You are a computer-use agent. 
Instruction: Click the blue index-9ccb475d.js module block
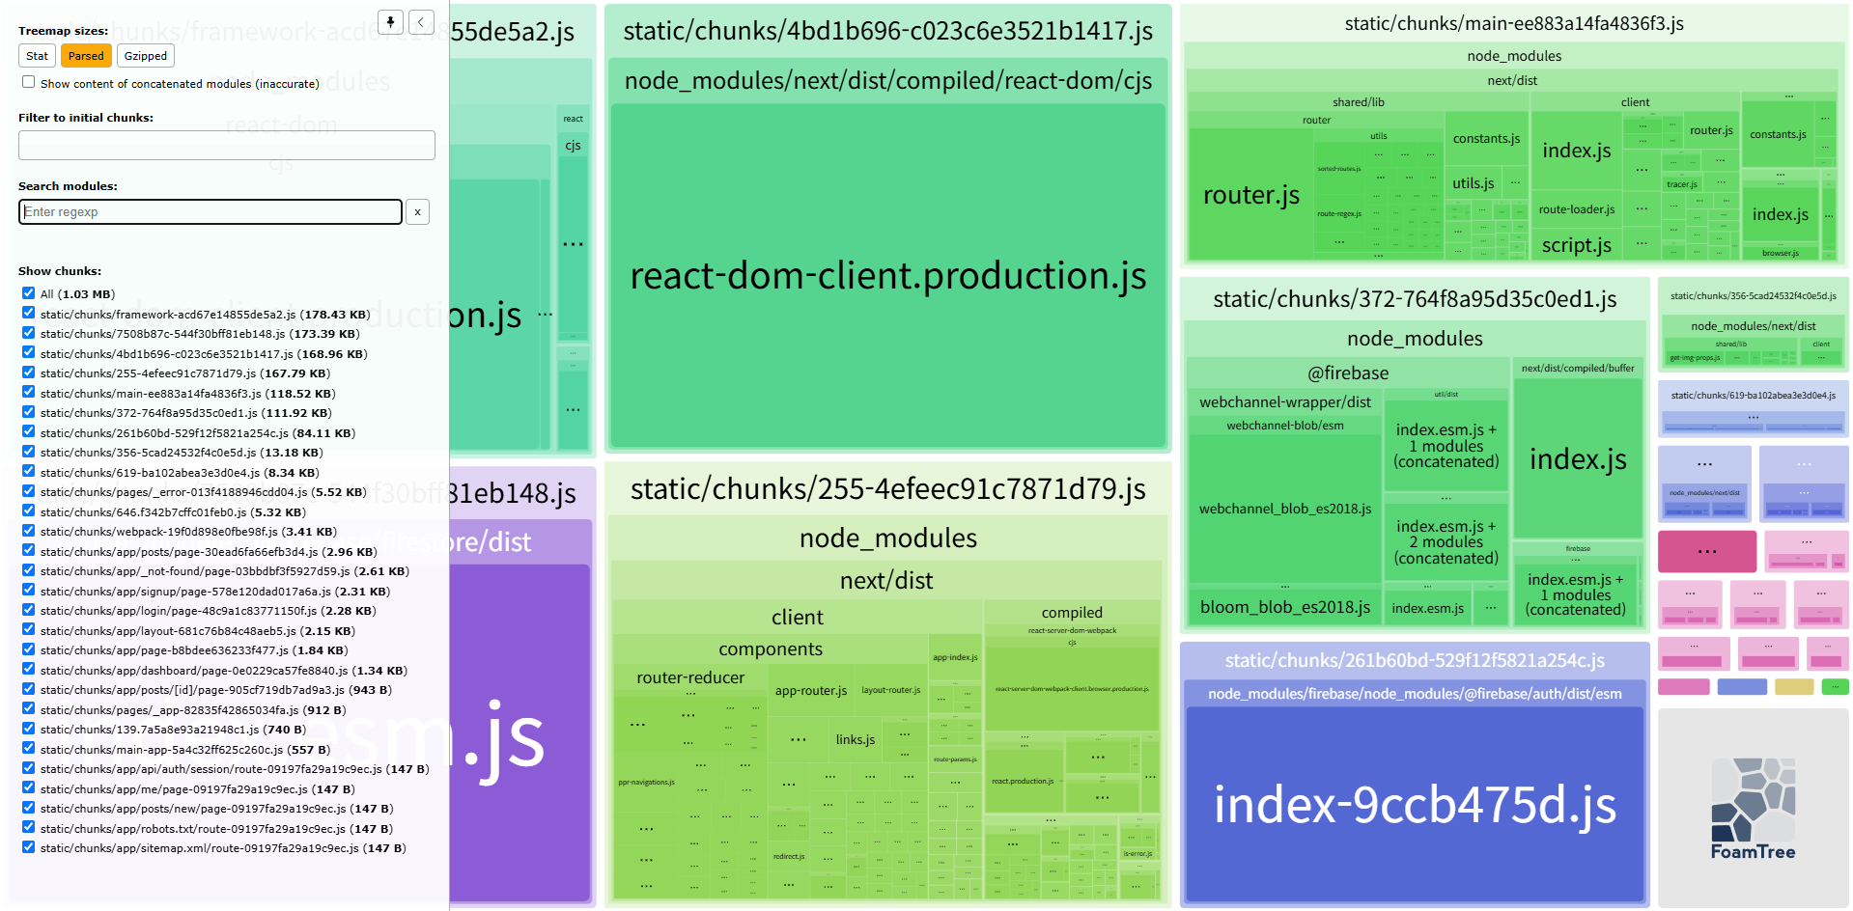1414,804
